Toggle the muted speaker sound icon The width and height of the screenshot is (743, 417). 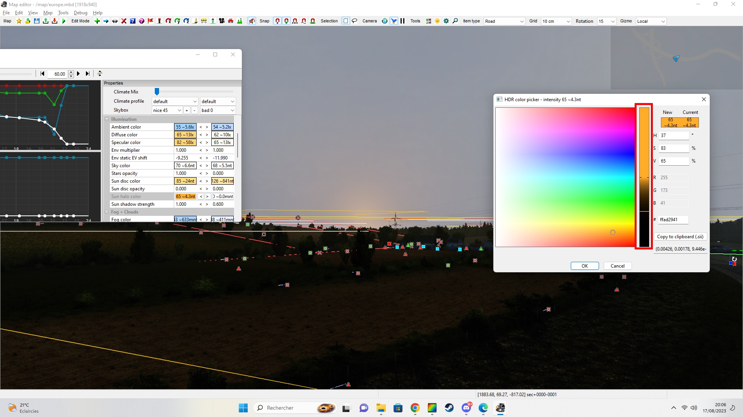click(x=252, y=21)
